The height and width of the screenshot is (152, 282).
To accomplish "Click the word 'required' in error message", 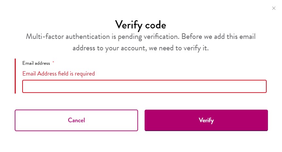I will point(85,74).
